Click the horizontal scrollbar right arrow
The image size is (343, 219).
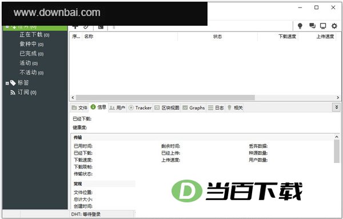[x=338, y=97]
